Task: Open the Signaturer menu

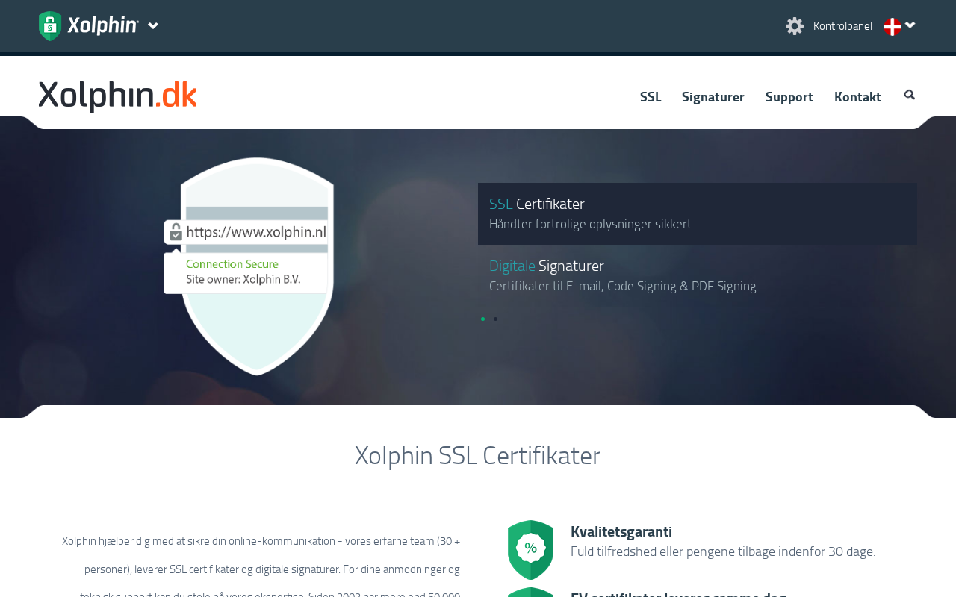Action: coord(713,97)
